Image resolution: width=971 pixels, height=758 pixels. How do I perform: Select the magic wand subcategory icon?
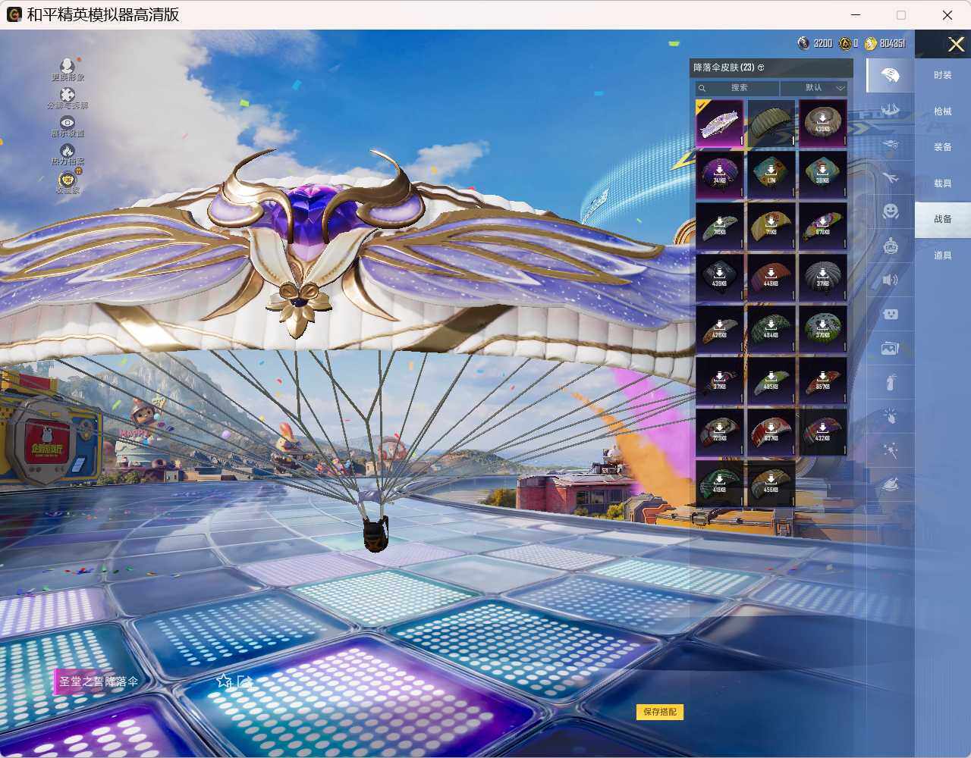coord(891,450)
